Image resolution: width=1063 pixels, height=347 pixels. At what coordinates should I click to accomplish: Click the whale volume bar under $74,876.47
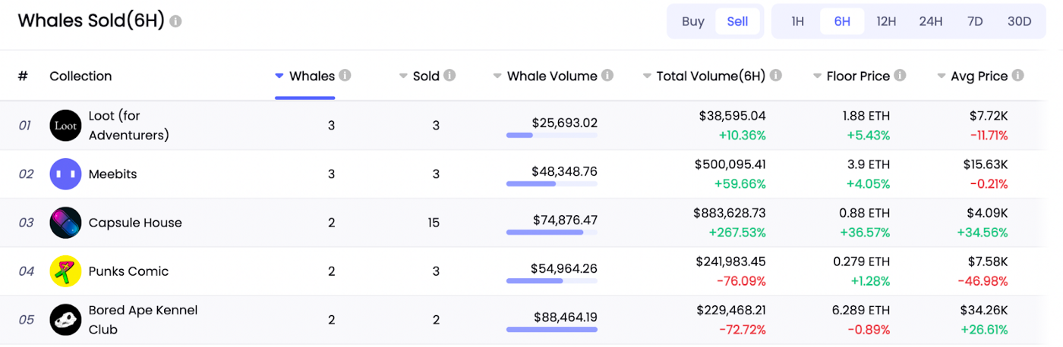pos(551,232)
